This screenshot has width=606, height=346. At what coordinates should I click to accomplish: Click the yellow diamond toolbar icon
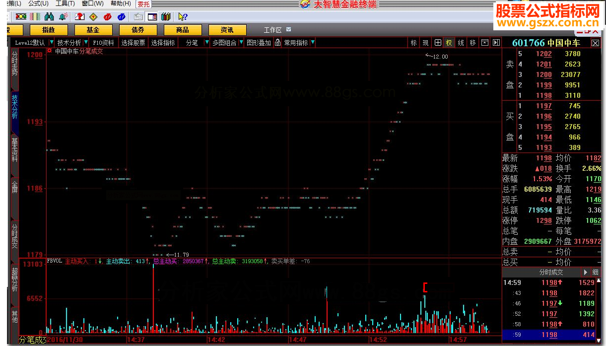coord(93,17)
